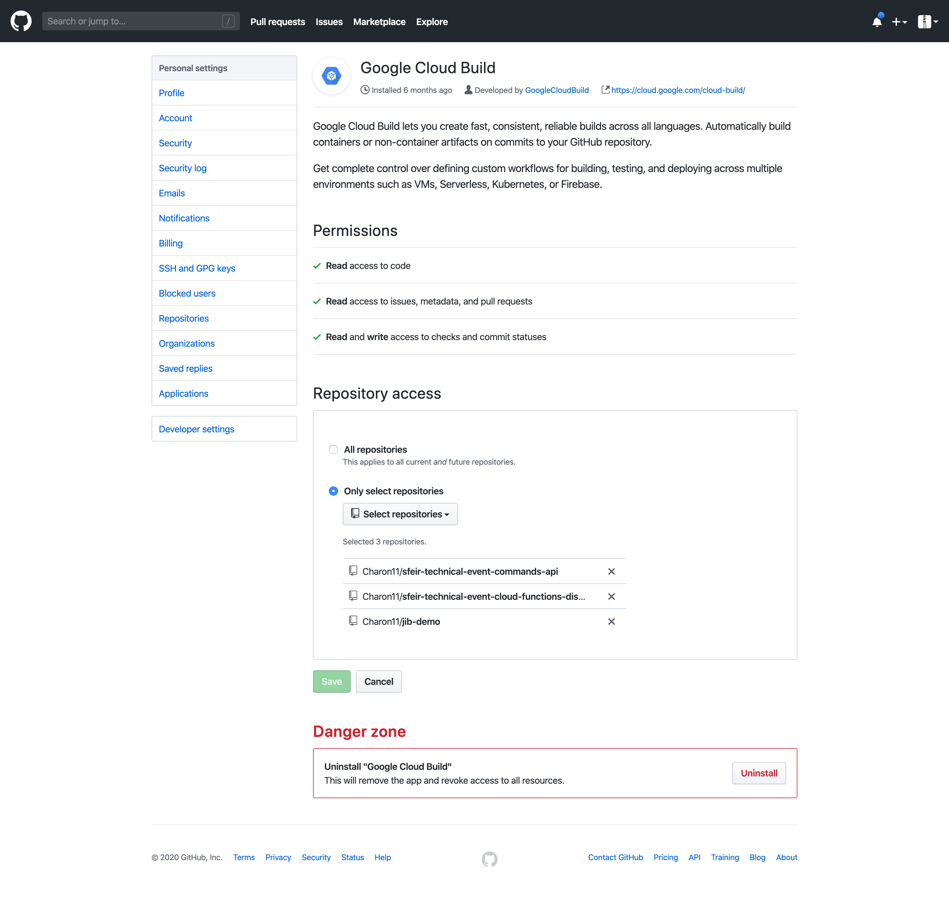Open the Emails settings page
Viewport: 949px width, 901px height.
pos(224,192)
